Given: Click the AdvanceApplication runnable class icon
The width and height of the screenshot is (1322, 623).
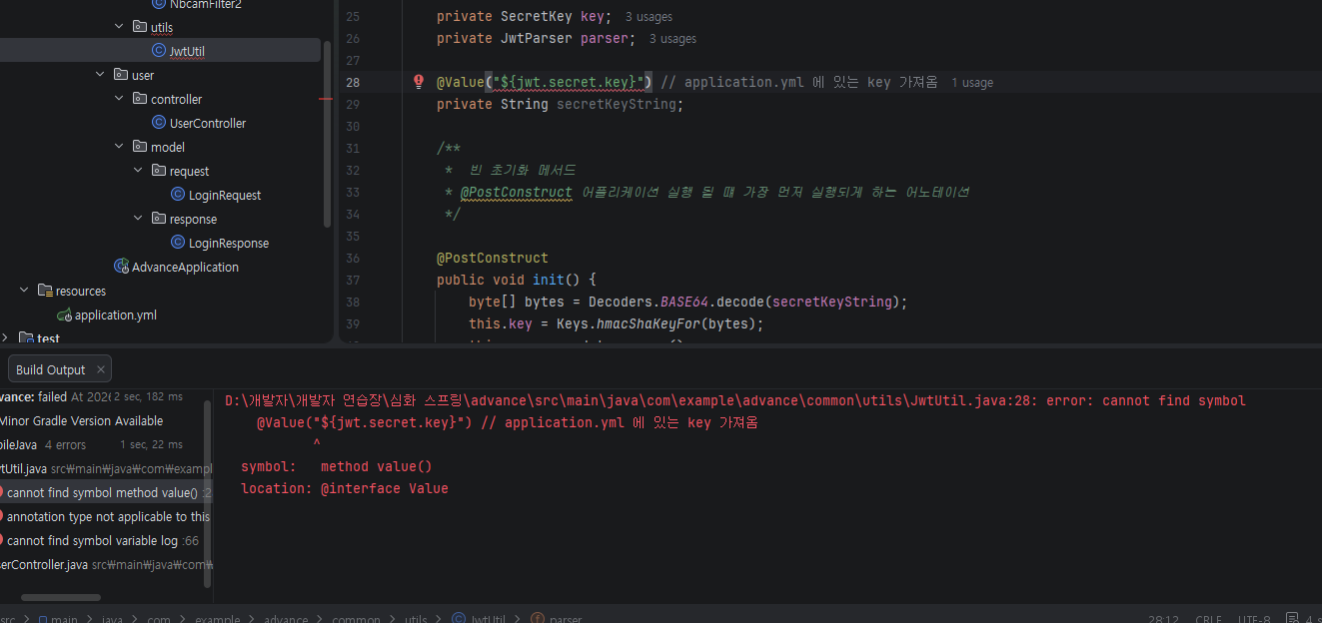Looking at the screenshot, I should [x=121, y=267].
